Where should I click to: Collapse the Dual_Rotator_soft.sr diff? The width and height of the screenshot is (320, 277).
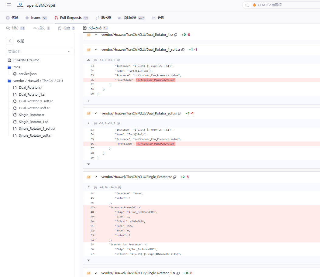pyautogui.click(x=96, y=113)
